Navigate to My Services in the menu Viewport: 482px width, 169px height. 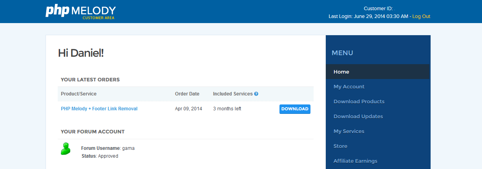349,131
